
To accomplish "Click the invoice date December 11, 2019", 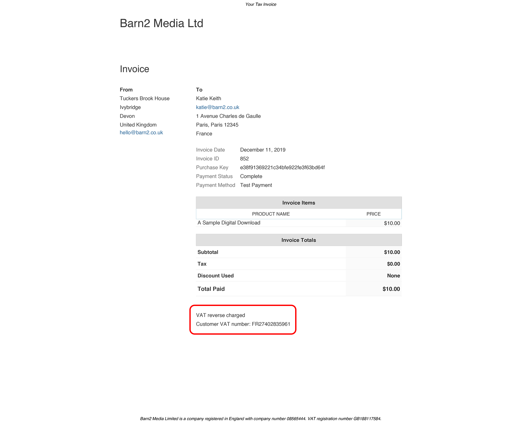I will 263,150.
